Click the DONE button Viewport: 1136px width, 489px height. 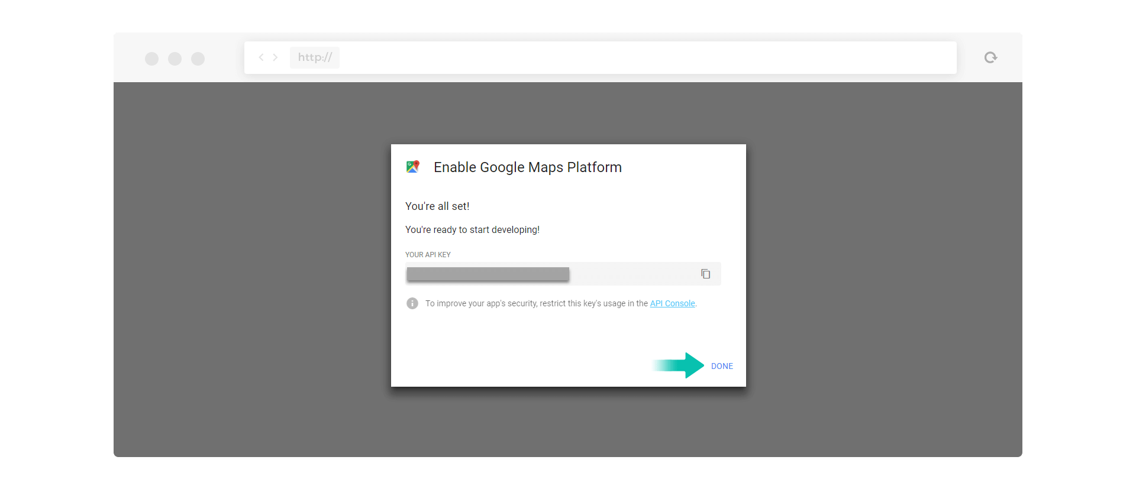coord(722,366)
